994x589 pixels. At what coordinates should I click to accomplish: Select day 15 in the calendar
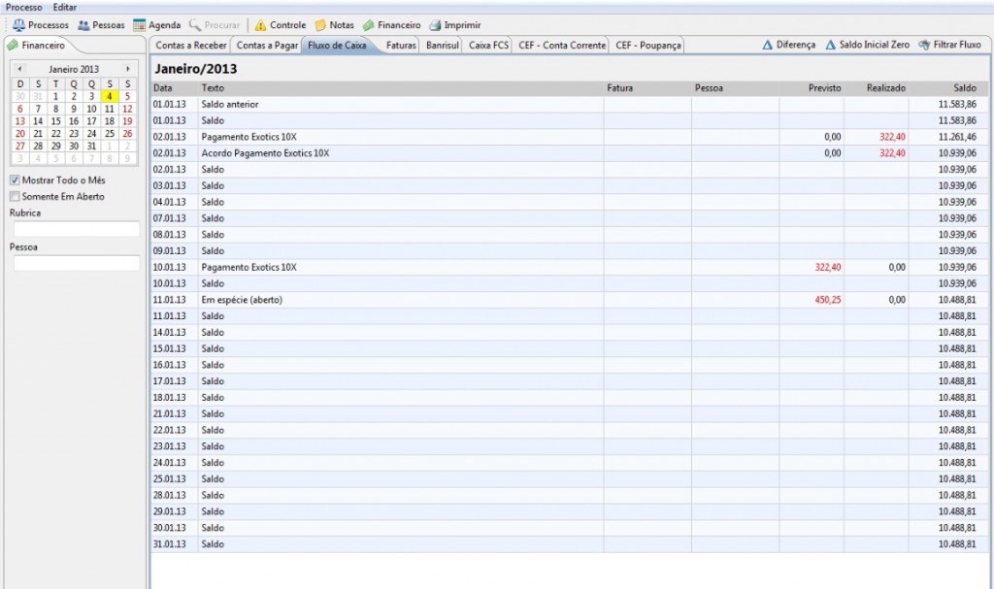55,121
